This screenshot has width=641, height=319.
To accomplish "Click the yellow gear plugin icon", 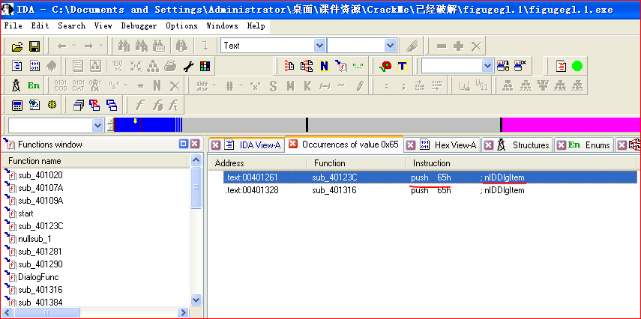I will [x=52, y=106].
